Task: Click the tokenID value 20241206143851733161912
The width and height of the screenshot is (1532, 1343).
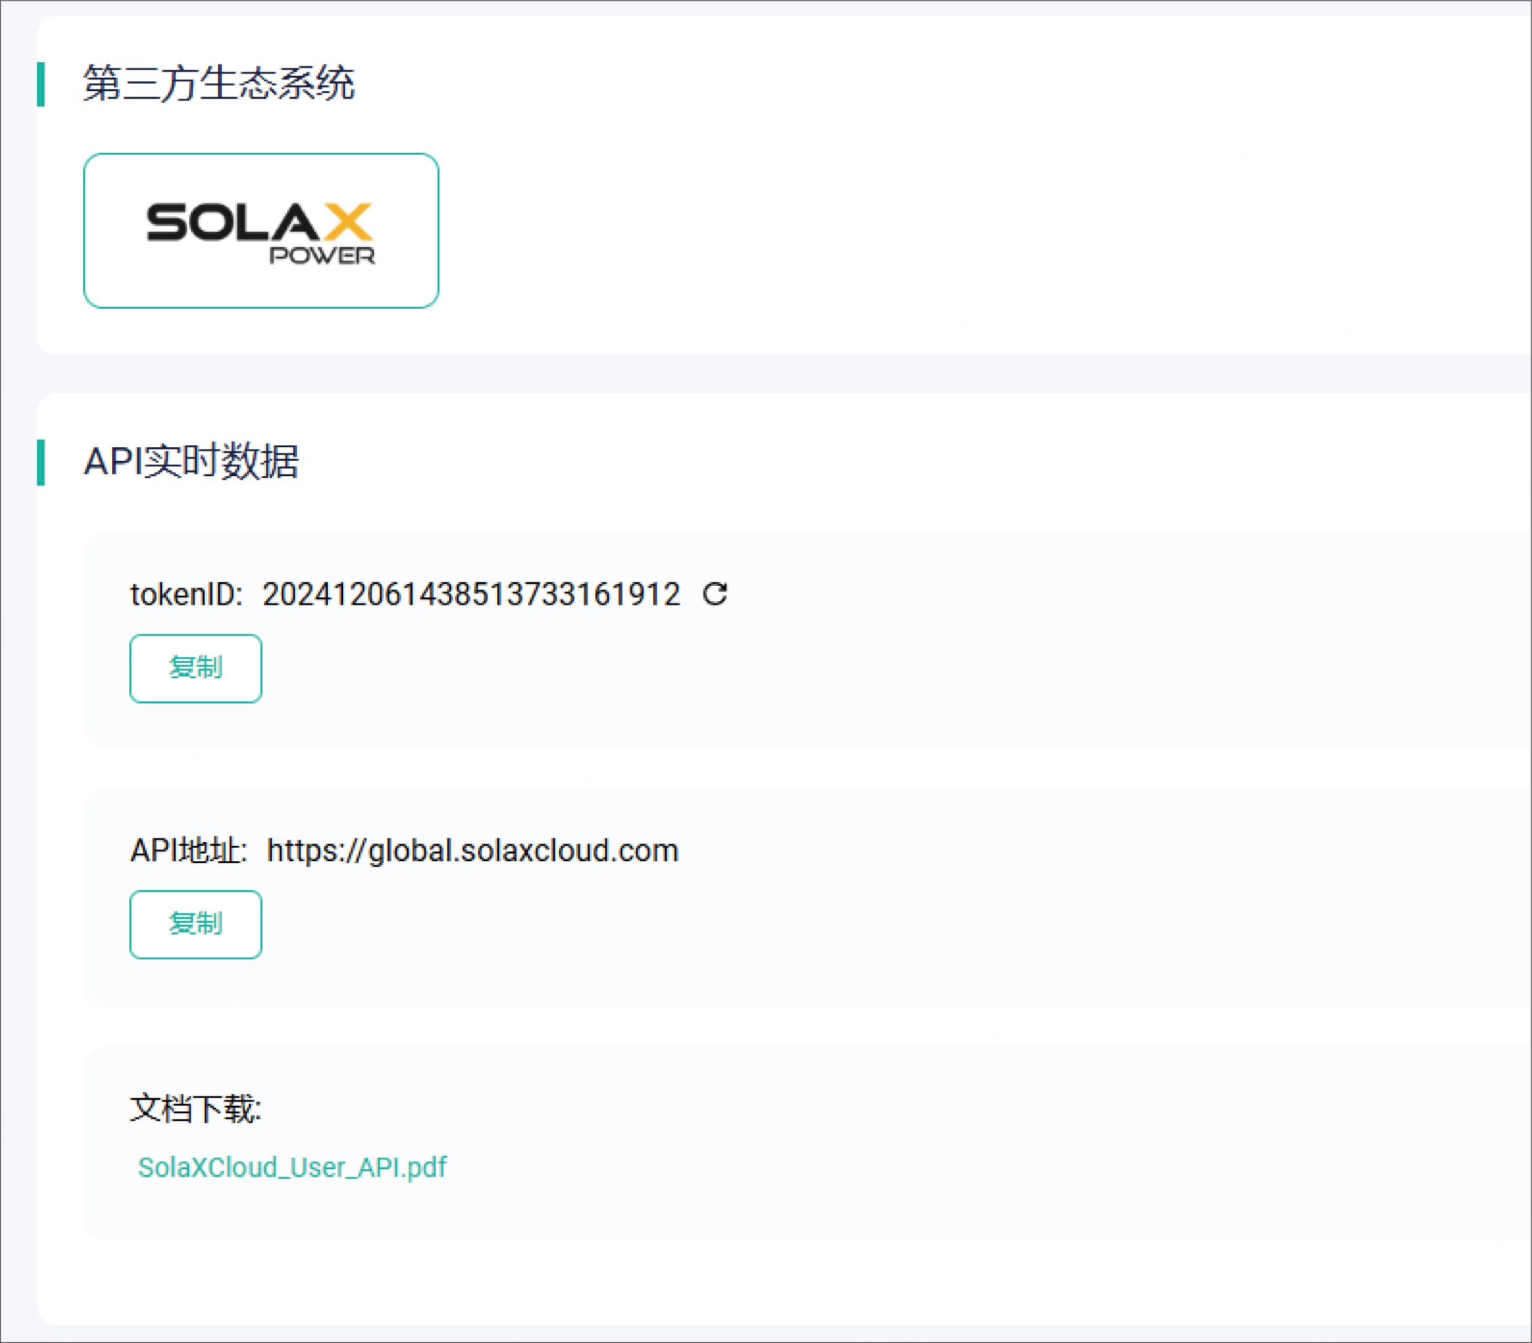Action: tap(472, 594)
